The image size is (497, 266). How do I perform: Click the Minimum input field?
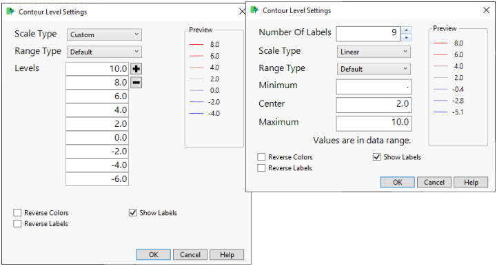click(374, 87)
